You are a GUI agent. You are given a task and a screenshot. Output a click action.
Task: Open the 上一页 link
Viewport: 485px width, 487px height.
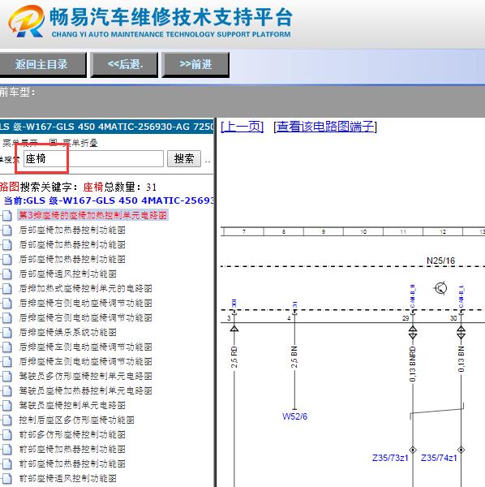tap(242, 127)
